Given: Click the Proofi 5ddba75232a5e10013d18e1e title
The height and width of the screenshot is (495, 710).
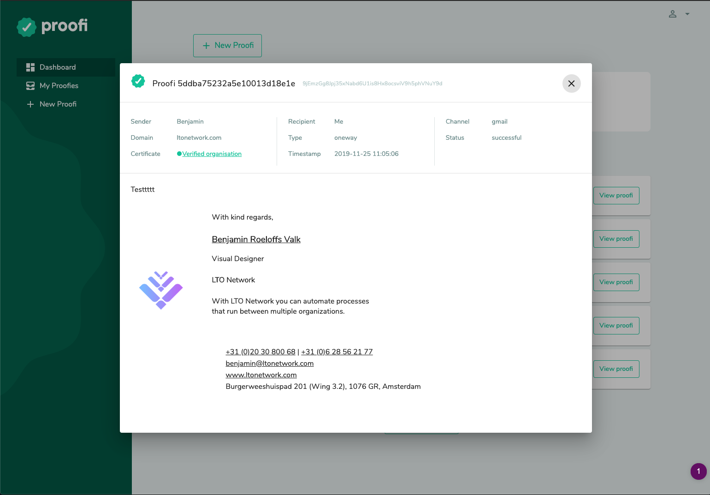Looking at the screenshot, I should pyautogui.click(x=224, y=83).
